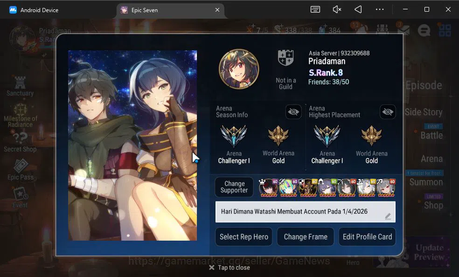Click the background player avatar at top left
This screenshot has width=459, height=277.
(22, 38)
